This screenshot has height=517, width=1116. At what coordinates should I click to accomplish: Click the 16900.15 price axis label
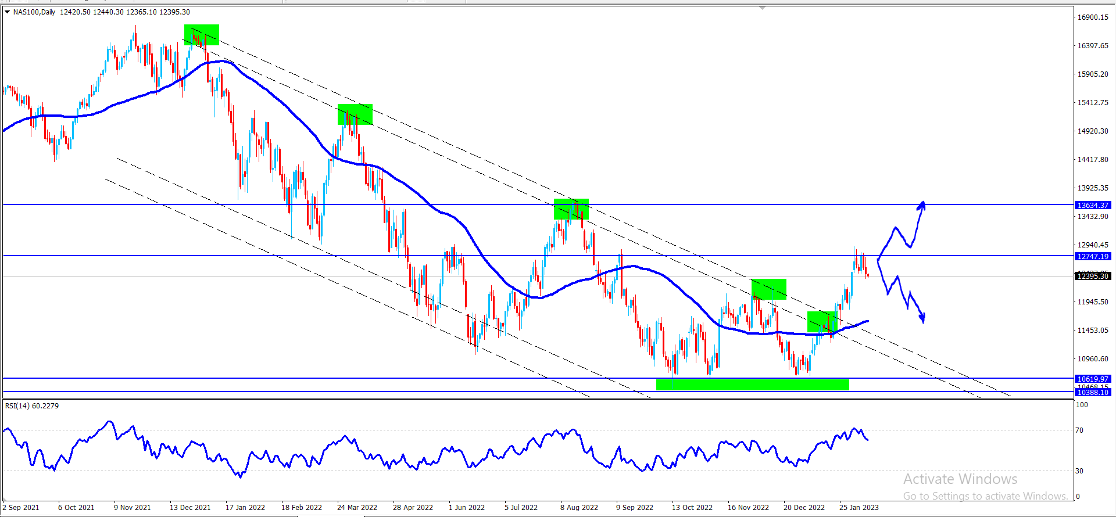[x=1093, y=17]
